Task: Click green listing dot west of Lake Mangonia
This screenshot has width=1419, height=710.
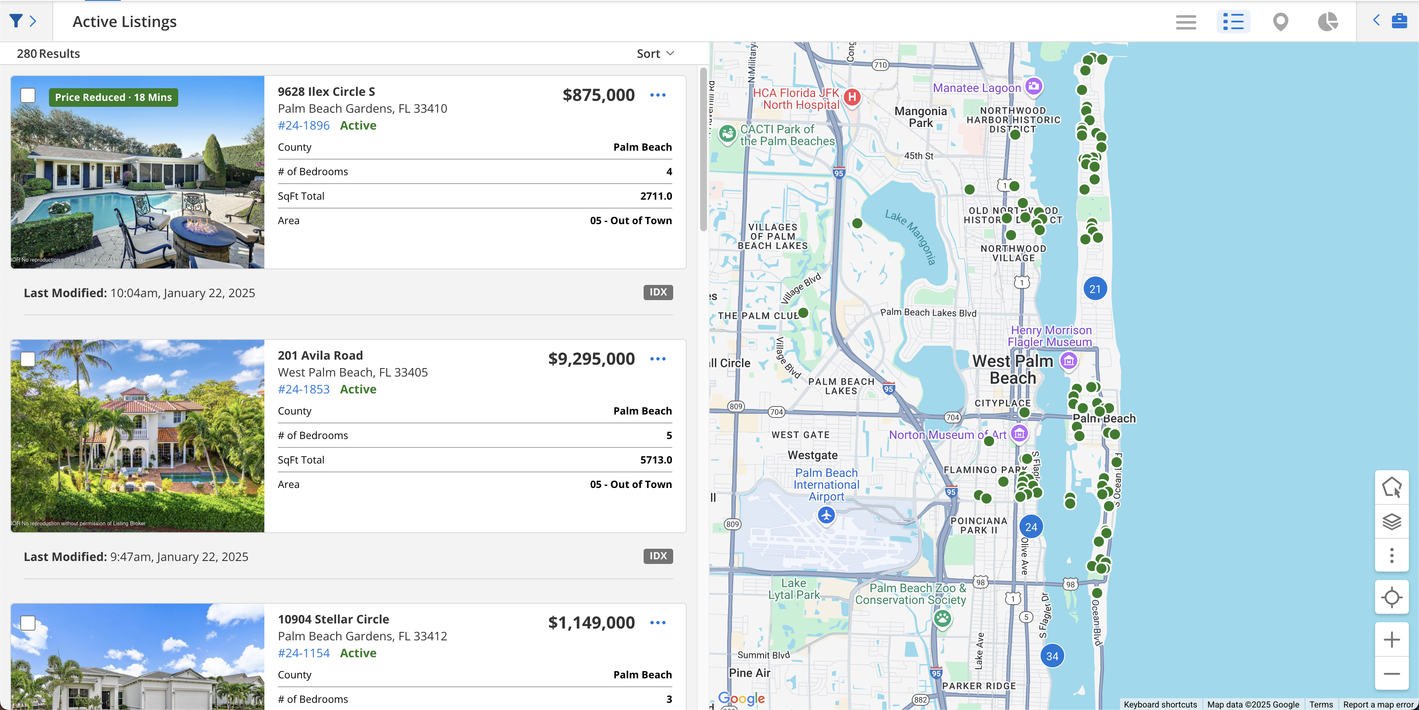Action: pyautogui.click(x=857, y=223)
